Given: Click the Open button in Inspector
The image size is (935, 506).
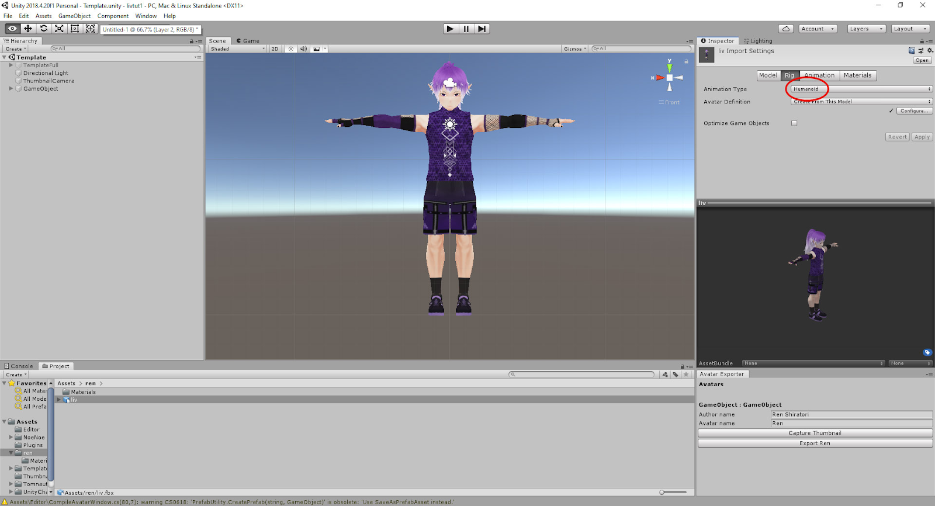Looking at the screenshot, I should click(x=922, y=60).
